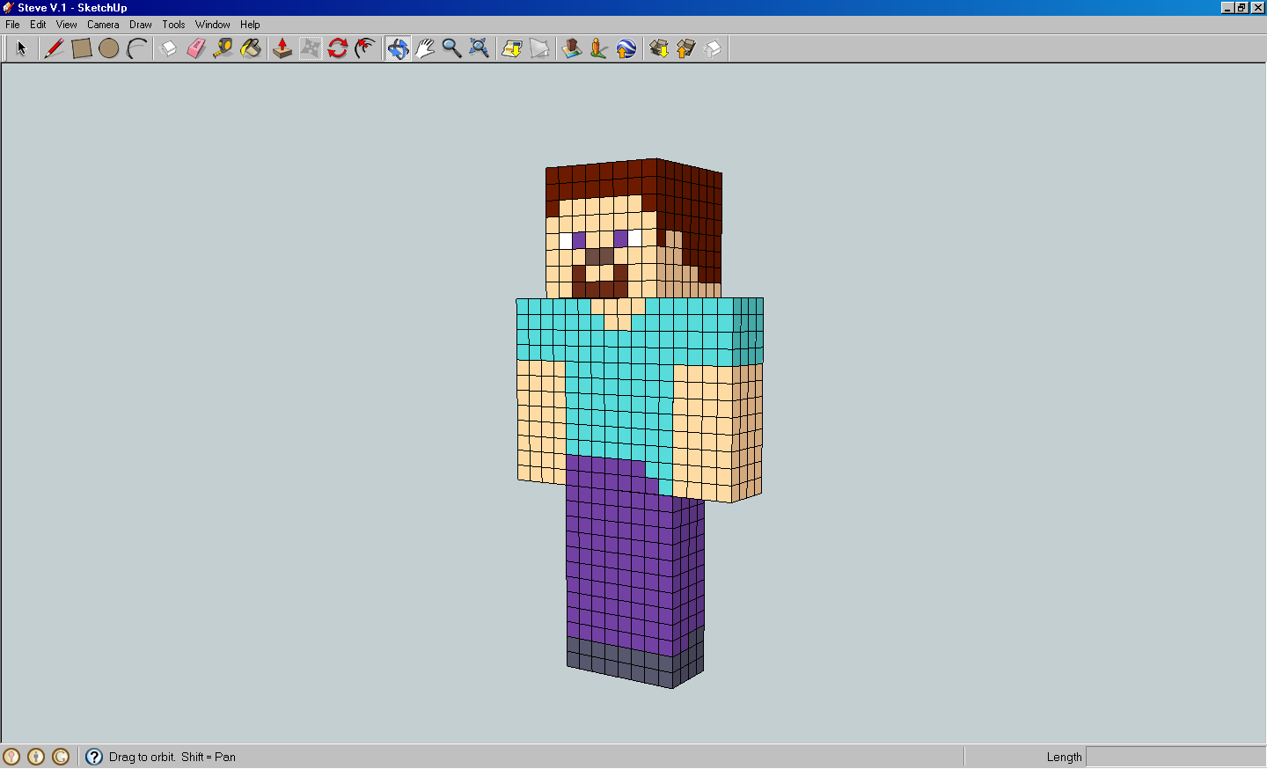Toggle the Select arrow tool
Image resolution: width=1267 pixels, height=769 pixels.
[21, 48]
